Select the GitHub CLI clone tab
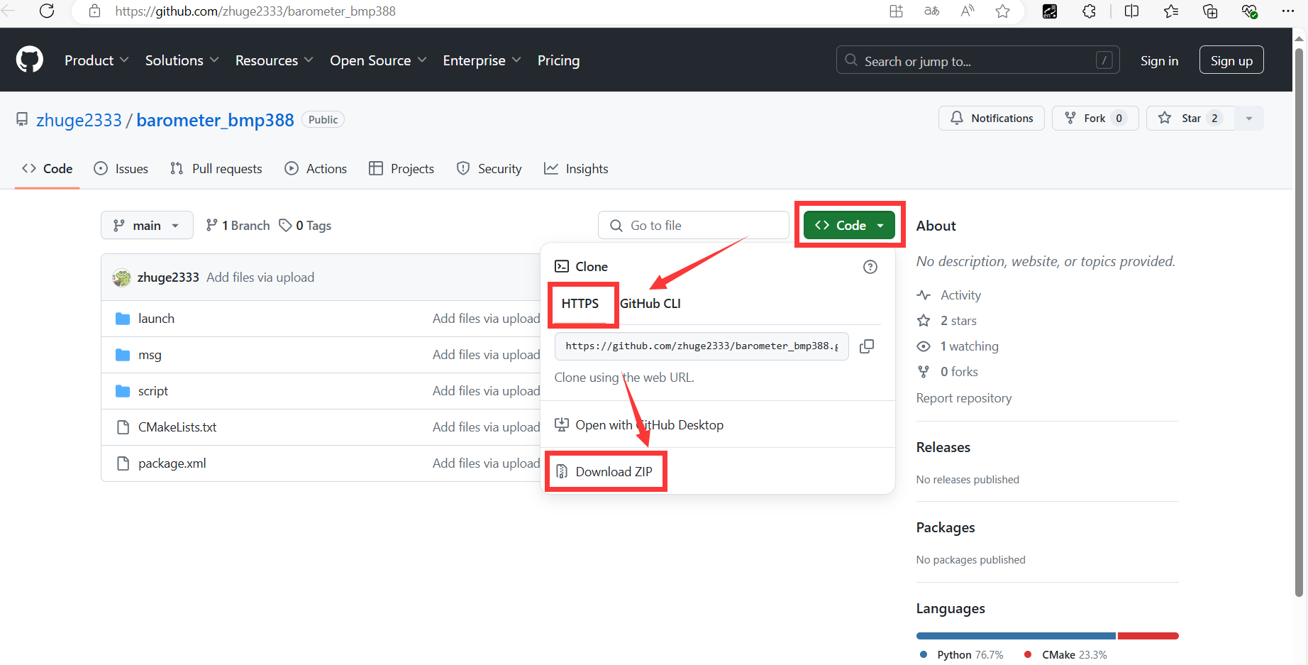Viewport: 1308px width, 665px height. pyautogui.click(x=650, y=304)
